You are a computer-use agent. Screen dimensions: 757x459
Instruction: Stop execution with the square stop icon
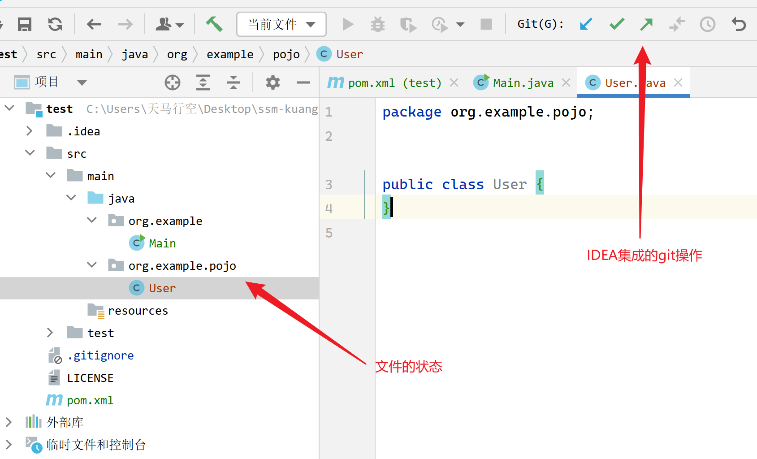(486, 24)
